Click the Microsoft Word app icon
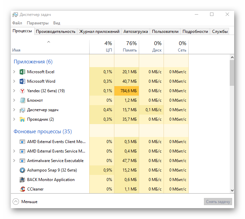The width and height of the screenshot is (245, 219). pos(22,81)
